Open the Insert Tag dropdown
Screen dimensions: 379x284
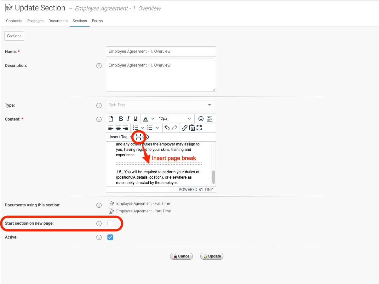pos(121,137)
